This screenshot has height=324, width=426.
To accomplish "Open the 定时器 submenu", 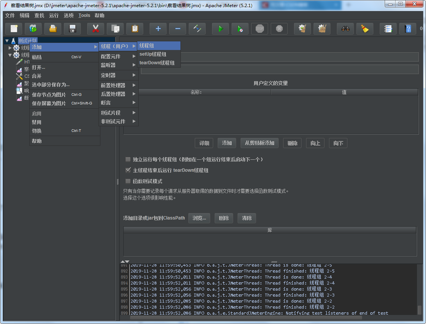I will (118, 75).
